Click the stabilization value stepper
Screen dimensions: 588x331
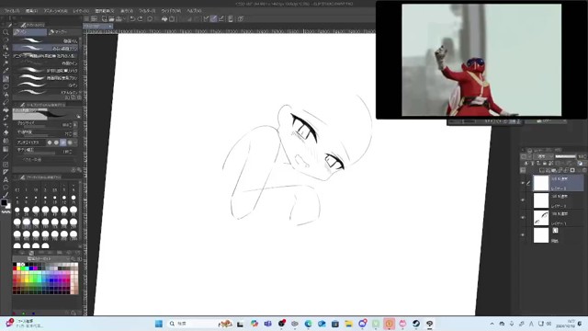point(70,152)
